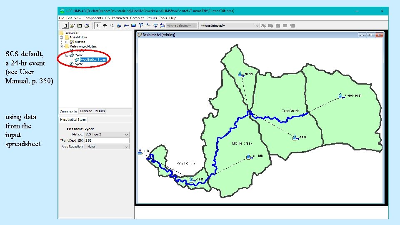This screenshot has width=400, height=225.
Task: Click the Middle Creek reach label
Action: [x=242, y=143]
